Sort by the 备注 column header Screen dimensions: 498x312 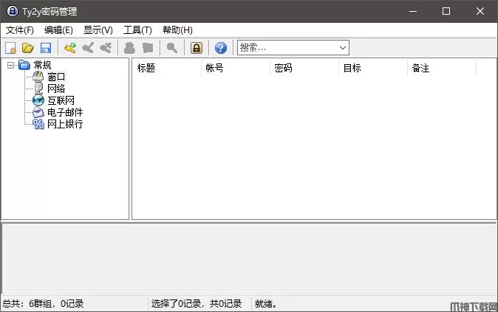pyautogui.click(x=441, y=68)
